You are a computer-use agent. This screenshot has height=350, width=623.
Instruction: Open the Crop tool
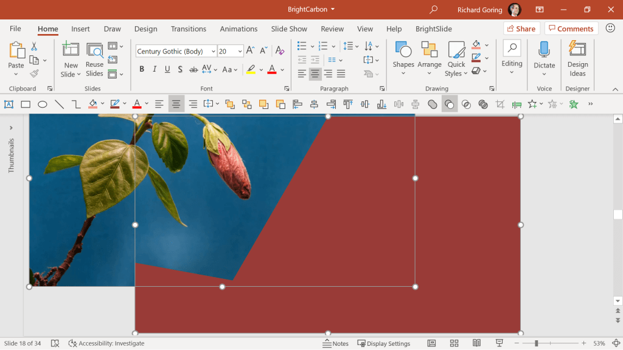(499, 104)
